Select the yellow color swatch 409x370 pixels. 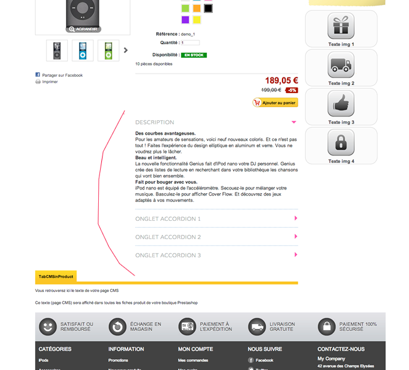197,20
